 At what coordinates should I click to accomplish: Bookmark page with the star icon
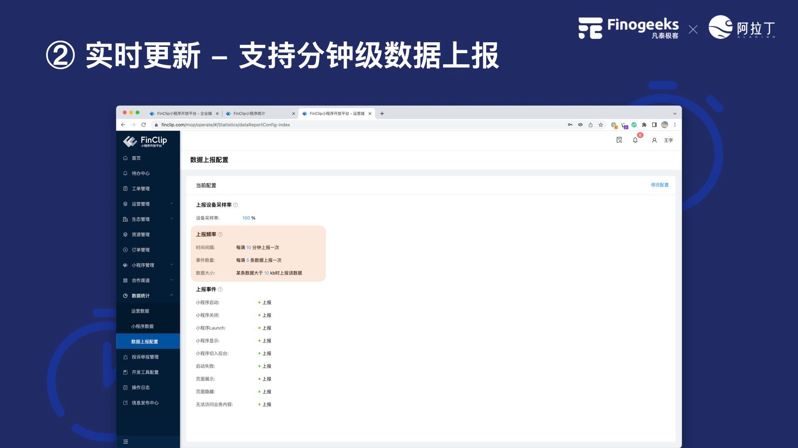point(601,125)
